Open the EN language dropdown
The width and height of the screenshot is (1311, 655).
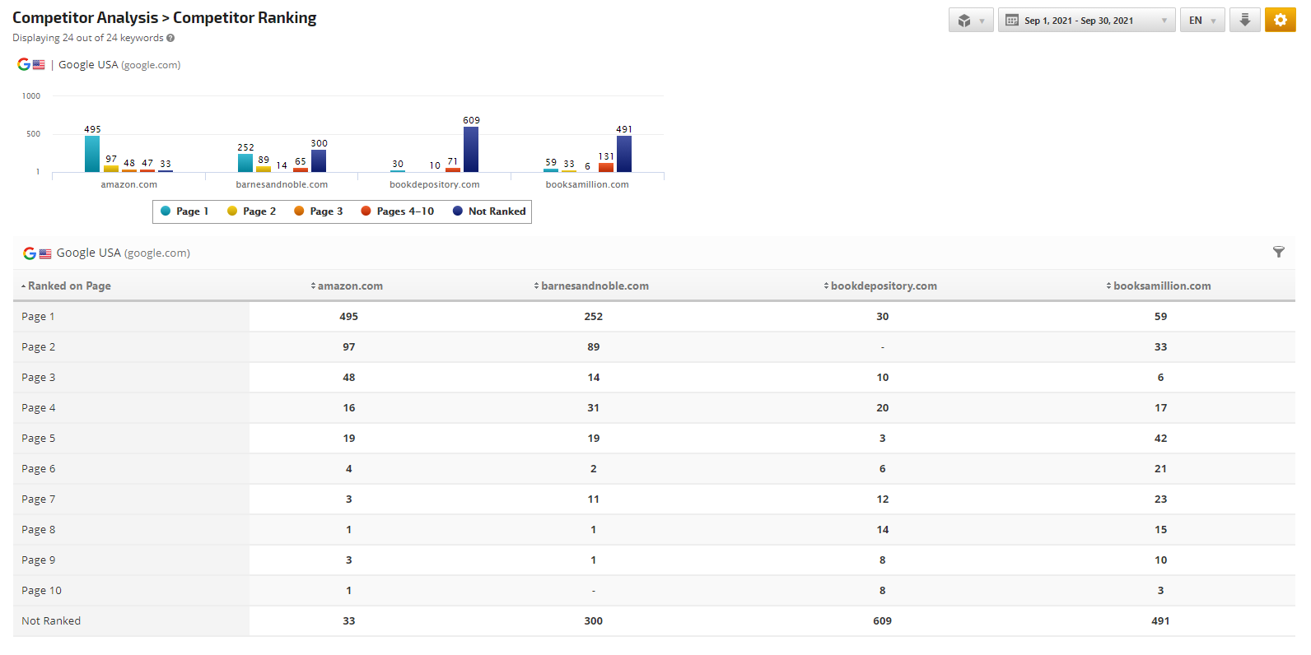click(x=1201, y=21)
